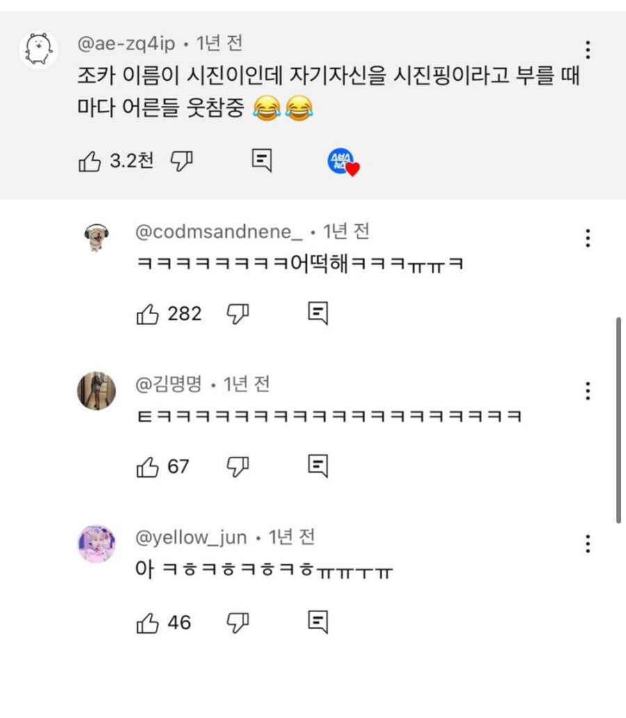Like the @김명명 reply

(147, 467)
